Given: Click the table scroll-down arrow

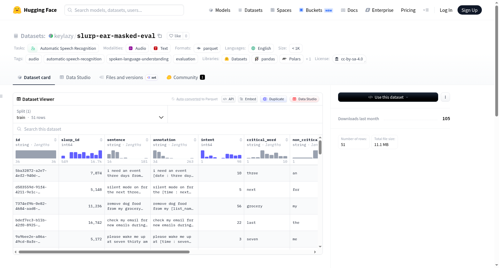Looking at the screenshot, I should tap(320, 247).
